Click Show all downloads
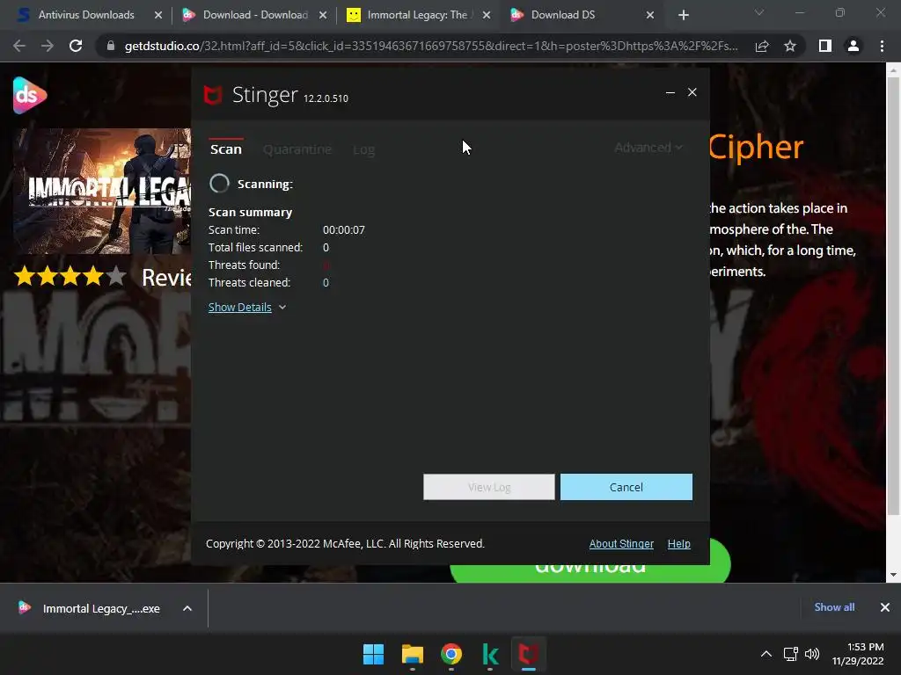The image size is (901, 675). pyautogui.click(x=834, y=607)
